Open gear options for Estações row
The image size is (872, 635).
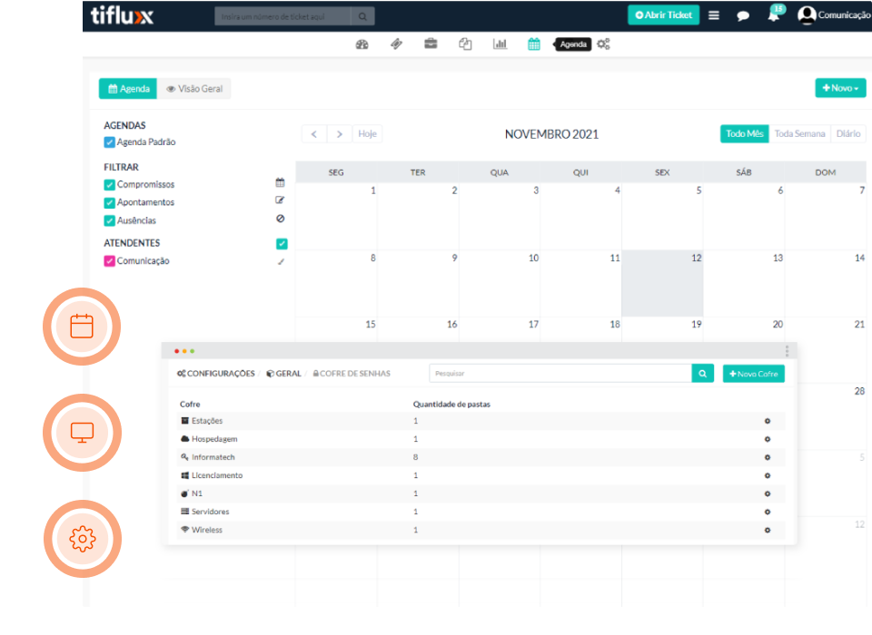pyautogui.click(x=768, y=421)
